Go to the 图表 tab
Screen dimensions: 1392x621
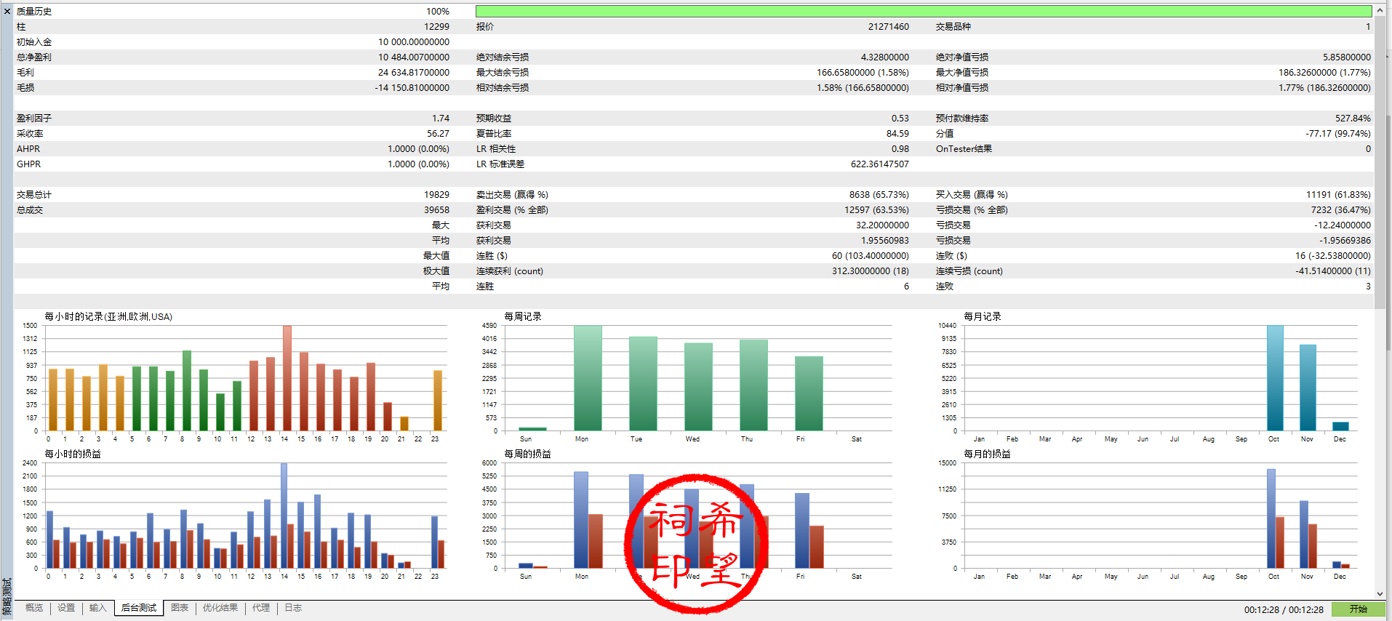pos(180,608)
